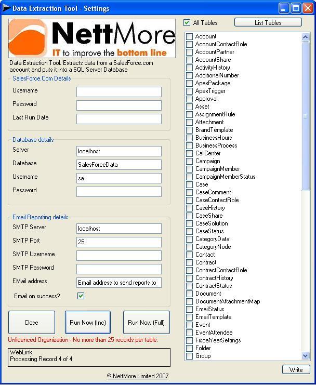Select the EventAttendee list row text
Viewport: 316px width, 385px height.
[214, 333]
